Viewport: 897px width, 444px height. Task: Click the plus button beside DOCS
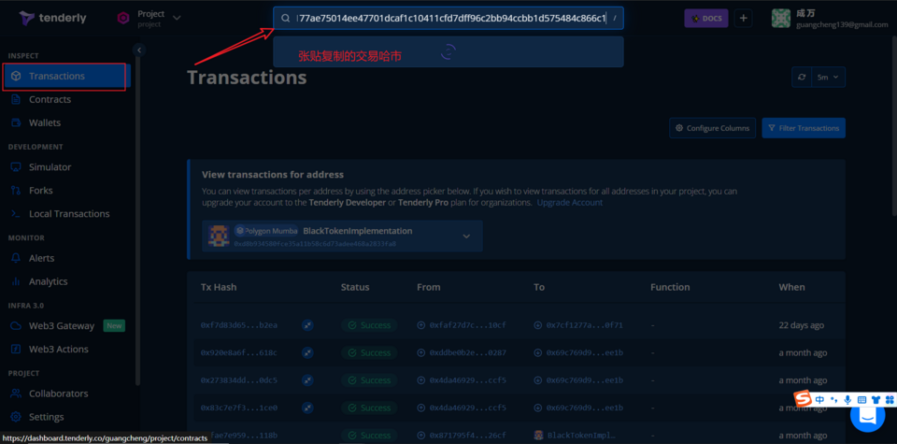click(x=743, y=19)
